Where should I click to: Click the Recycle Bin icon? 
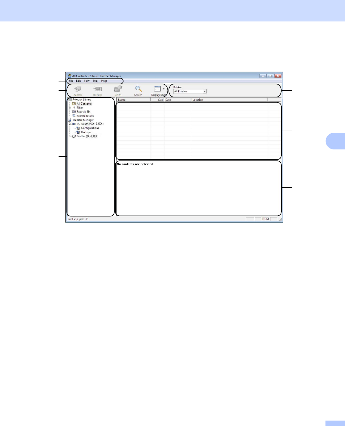tap(74, 112)
